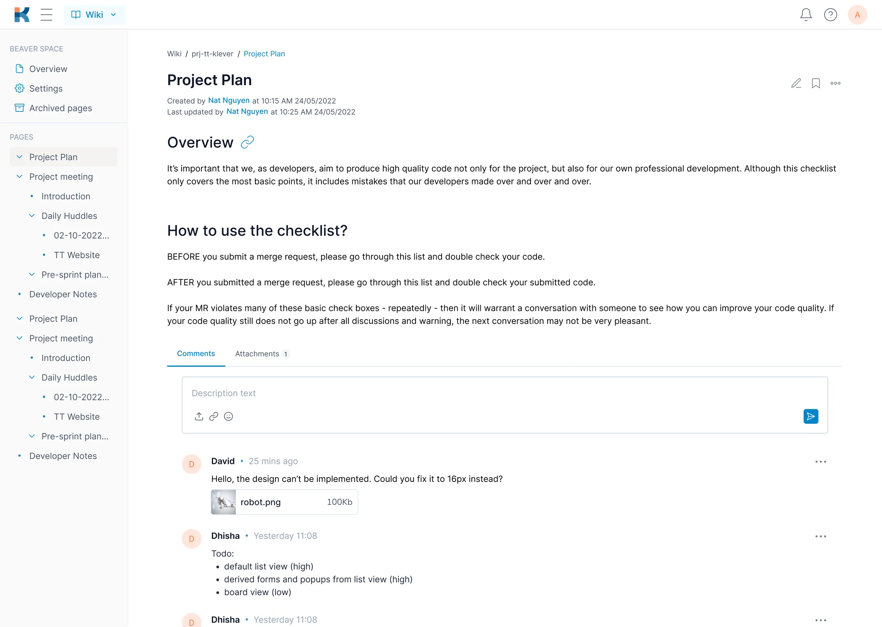882x627 pixels.
Task: Click the emoji reaction icon in comment box
Action: (229, 416)
